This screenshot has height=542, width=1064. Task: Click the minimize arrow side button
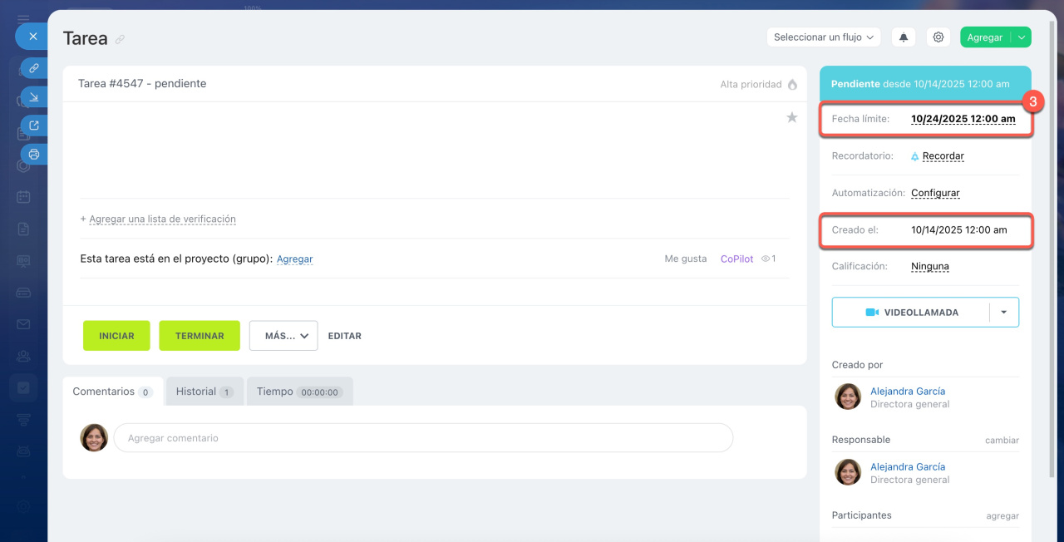tap(34, 97)
